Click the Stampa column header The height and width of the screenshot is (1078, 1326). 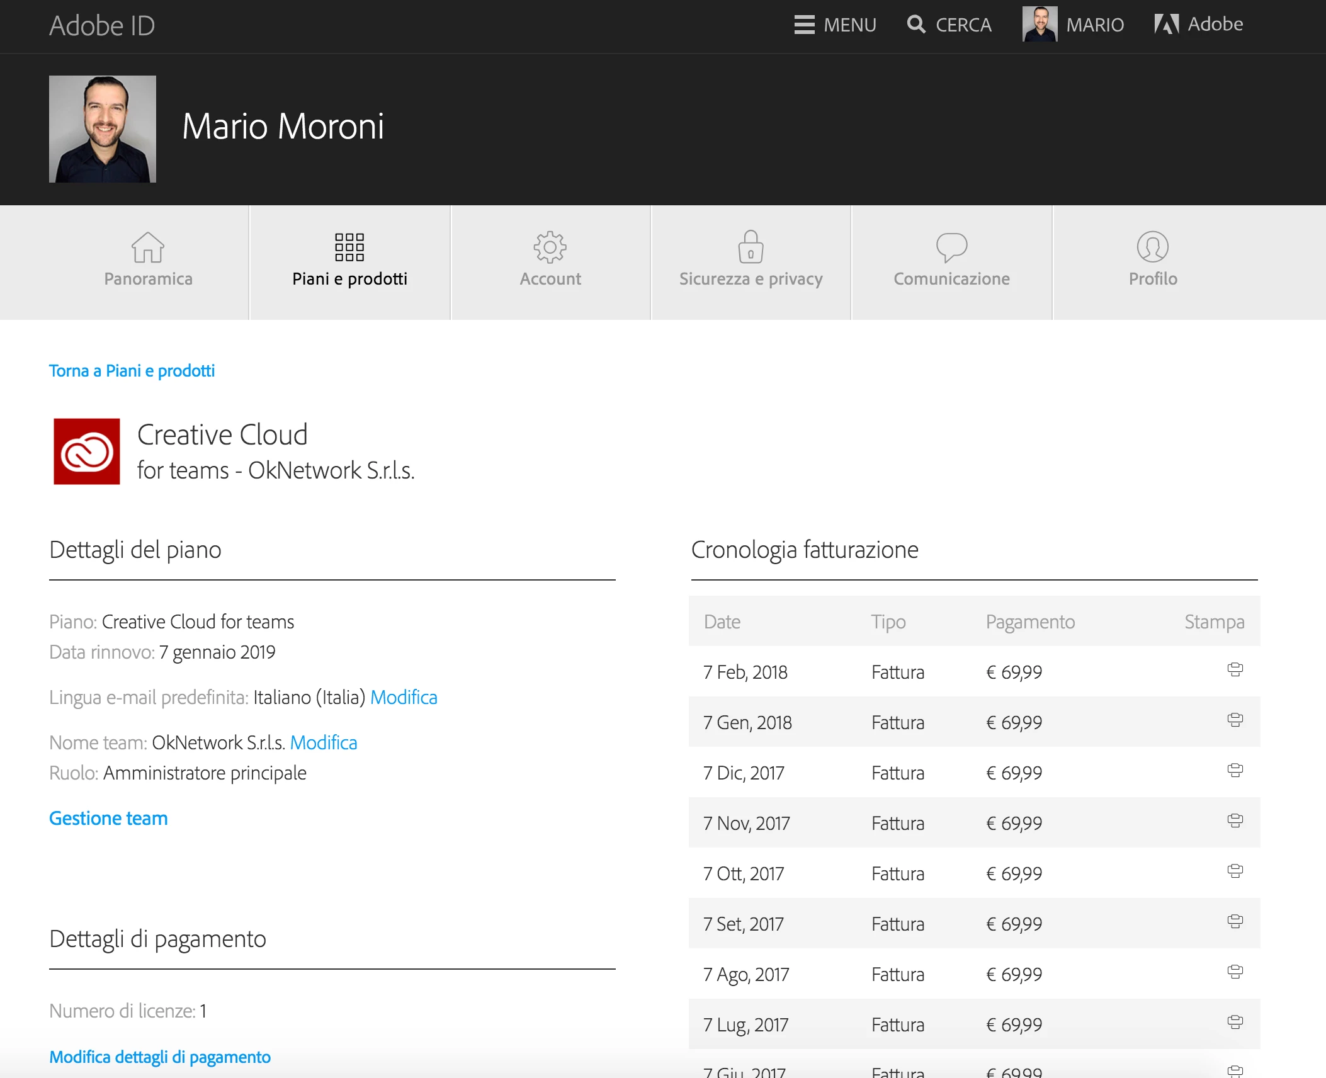pyautogui.click(x=1215, y=622)
